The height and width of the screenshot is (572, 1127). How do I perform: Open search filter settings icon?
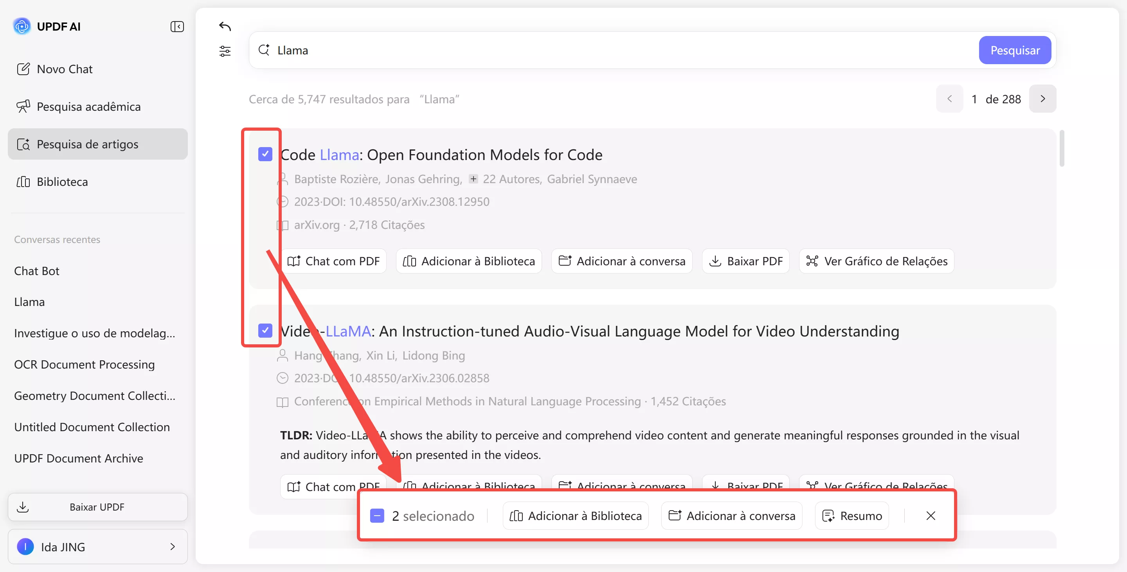coord(225,51)
